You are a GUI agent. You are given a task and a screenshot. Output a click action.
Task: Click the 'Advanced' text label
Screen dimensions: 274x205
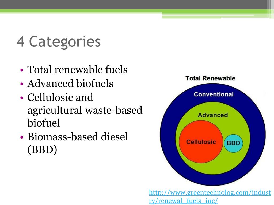(x=213, y=115)
